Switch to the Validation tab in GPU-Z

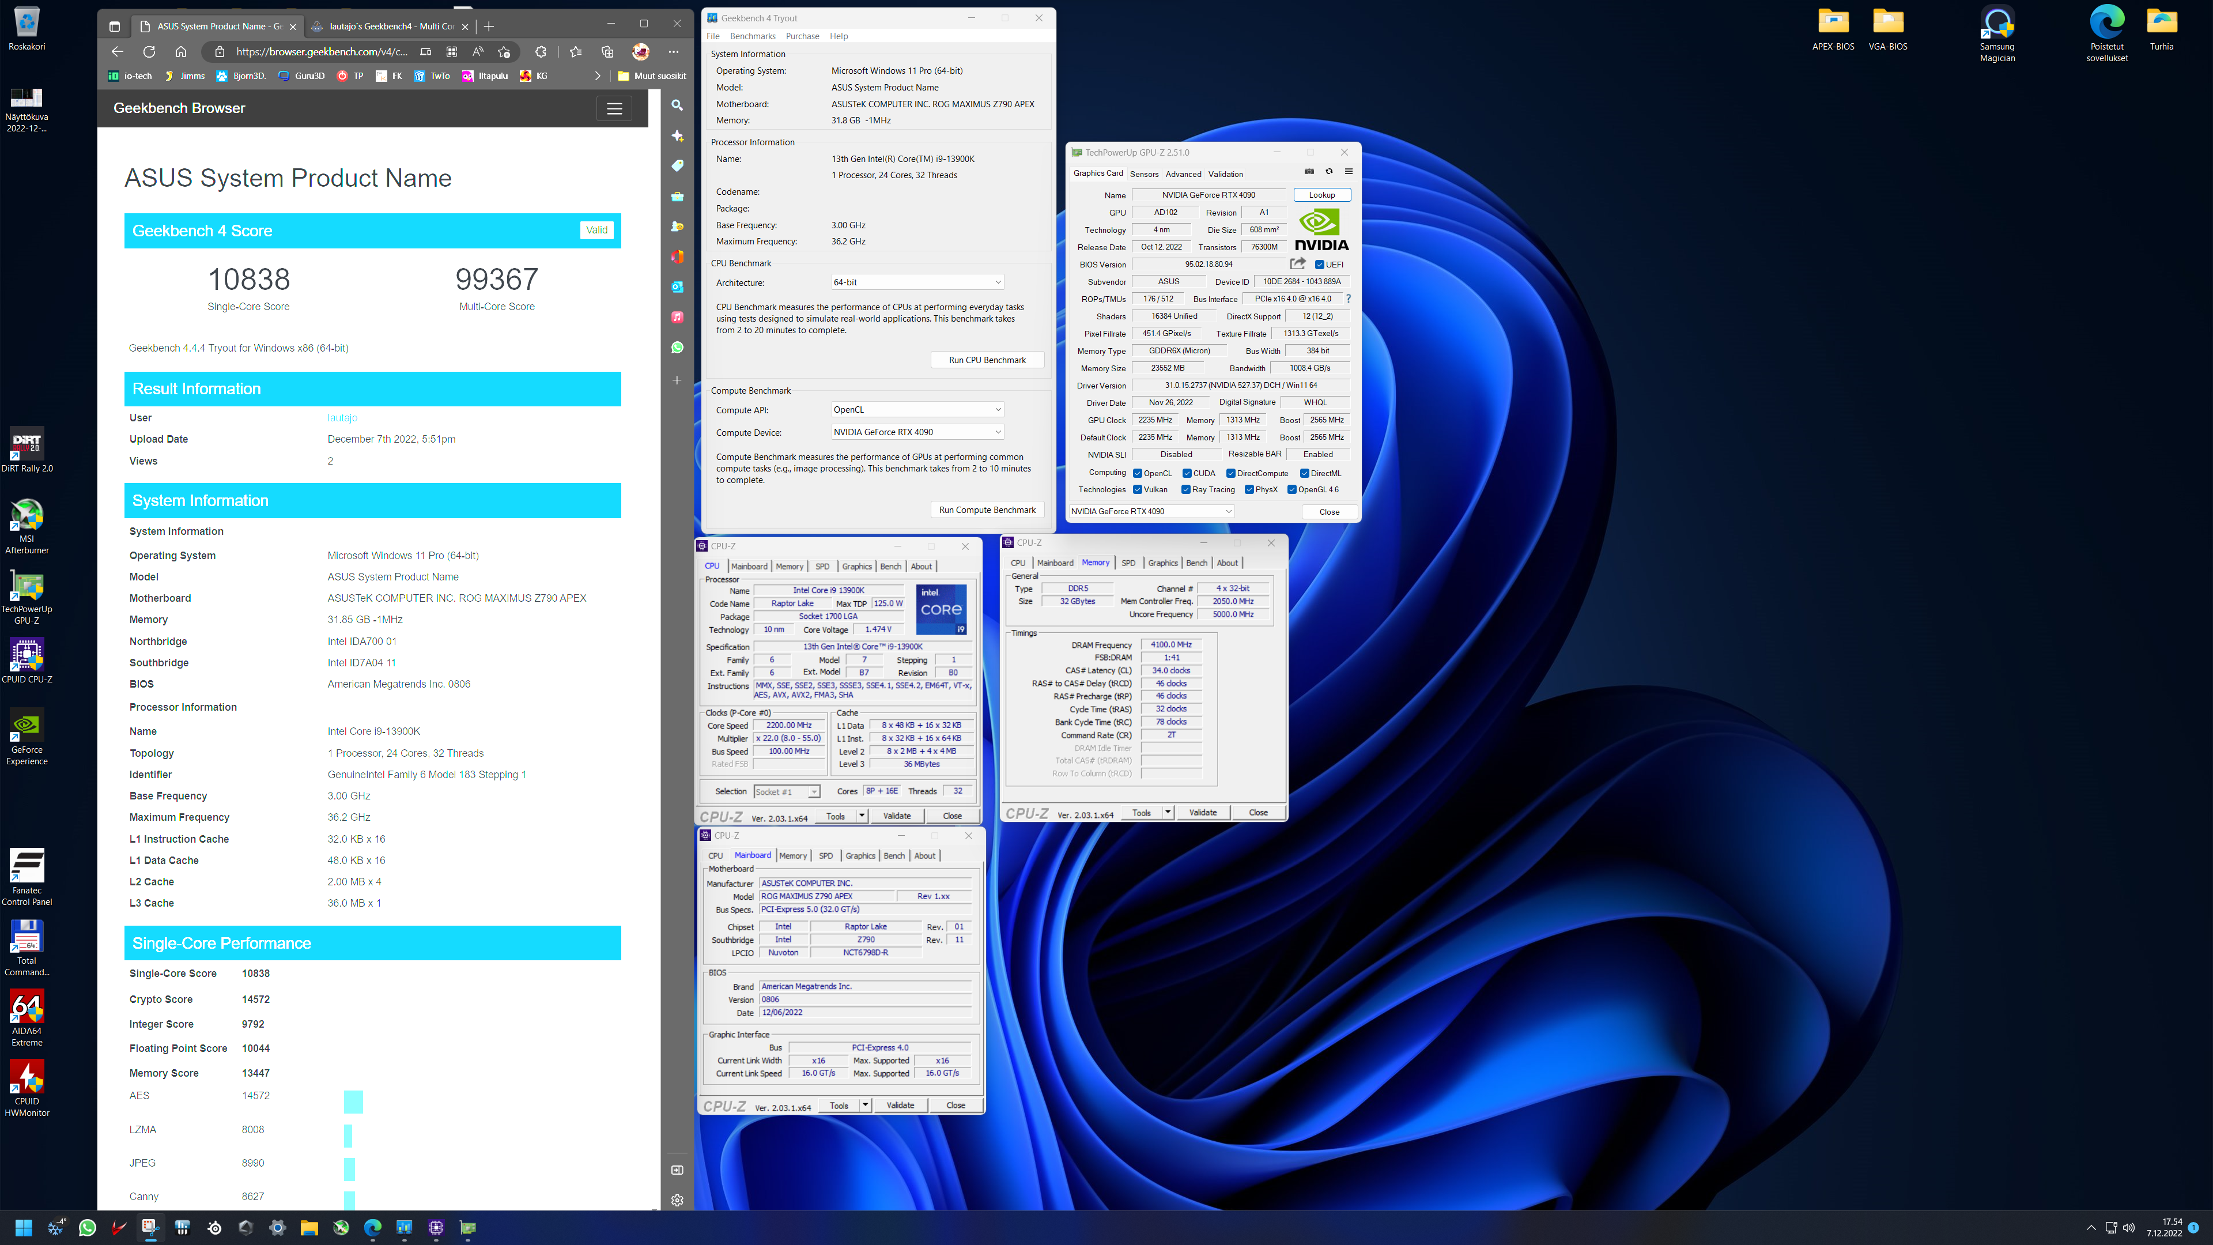click(1225, 173)
